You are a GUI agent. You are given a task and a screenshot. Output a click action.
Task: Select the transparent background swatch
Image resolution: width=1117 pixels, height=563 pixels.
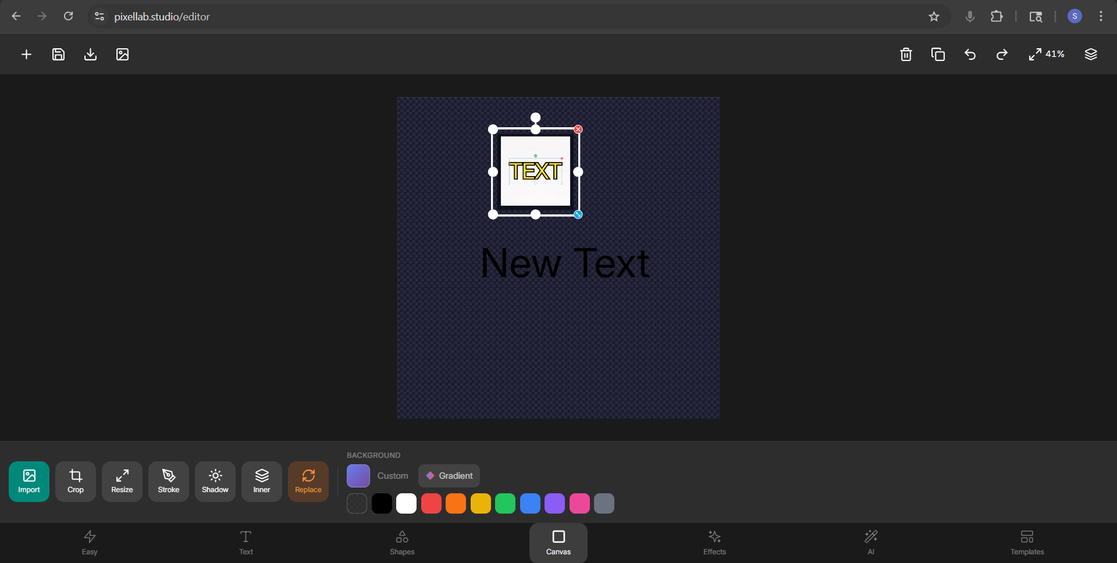357,504
